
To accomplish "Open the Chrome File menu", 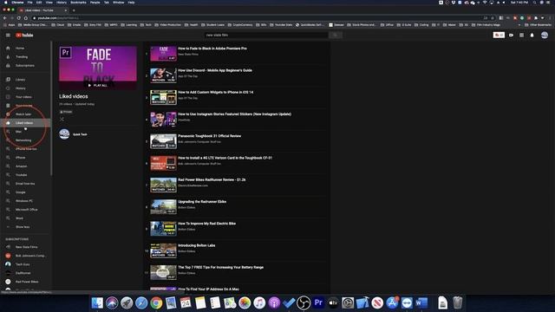I will click(29, 3).
